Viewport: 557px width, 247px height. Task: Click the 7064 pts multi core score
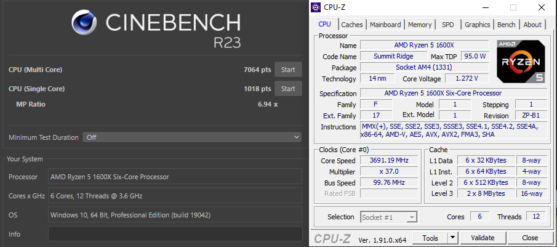tap(257, 70)
